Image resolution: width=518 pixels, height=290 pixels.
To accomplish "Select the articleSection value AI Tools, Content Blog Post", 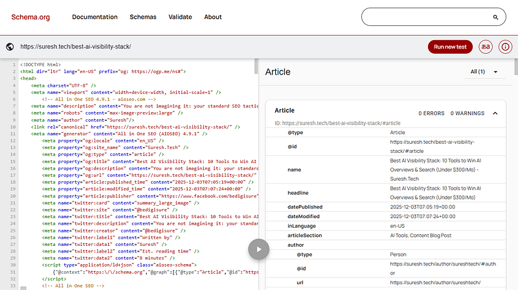I will [x=420, y=236].
